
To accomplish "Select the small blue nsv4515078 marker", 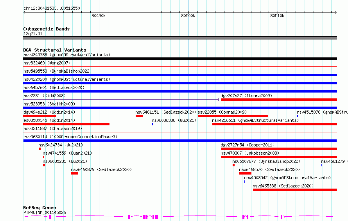I will 298,116.
